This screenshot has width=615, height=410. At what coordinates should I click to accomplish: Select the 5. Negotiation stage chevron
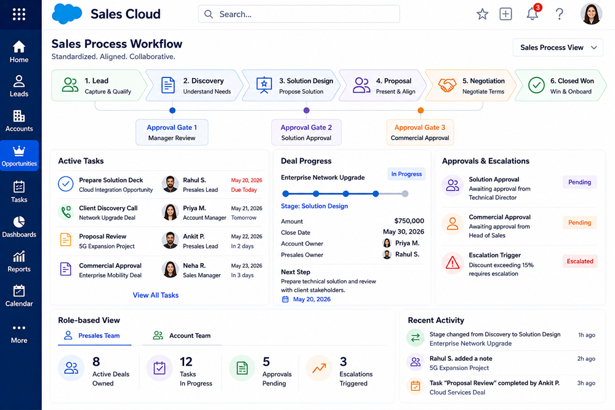click(x=470, y=86)
